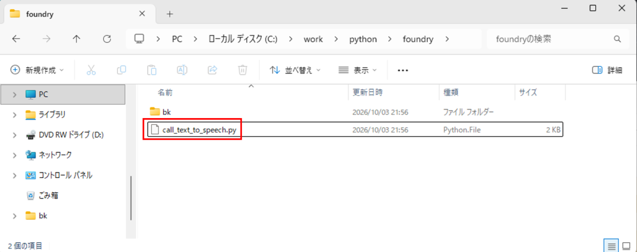The height and width of the screenshot is (252, 637).
Task: Click the chevron after PC in breadcrumb
Action: 196,39
